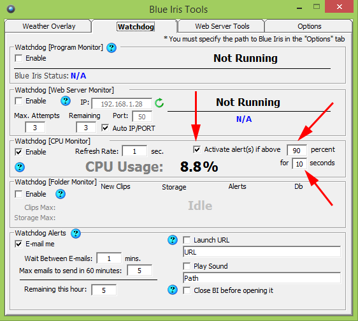
Task: Open help for Program Monitor watchdog
Action: pyautogui.click(x=111, y=48)
